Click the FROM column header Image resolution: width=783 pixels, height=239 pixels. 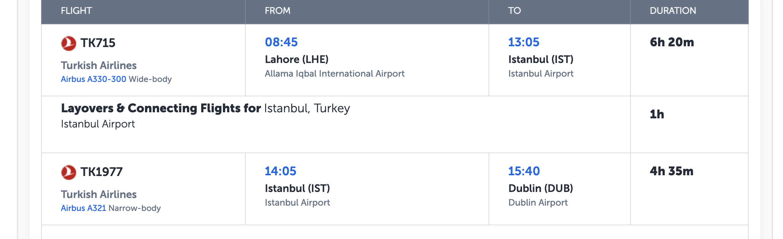click(x=277, y=11)
